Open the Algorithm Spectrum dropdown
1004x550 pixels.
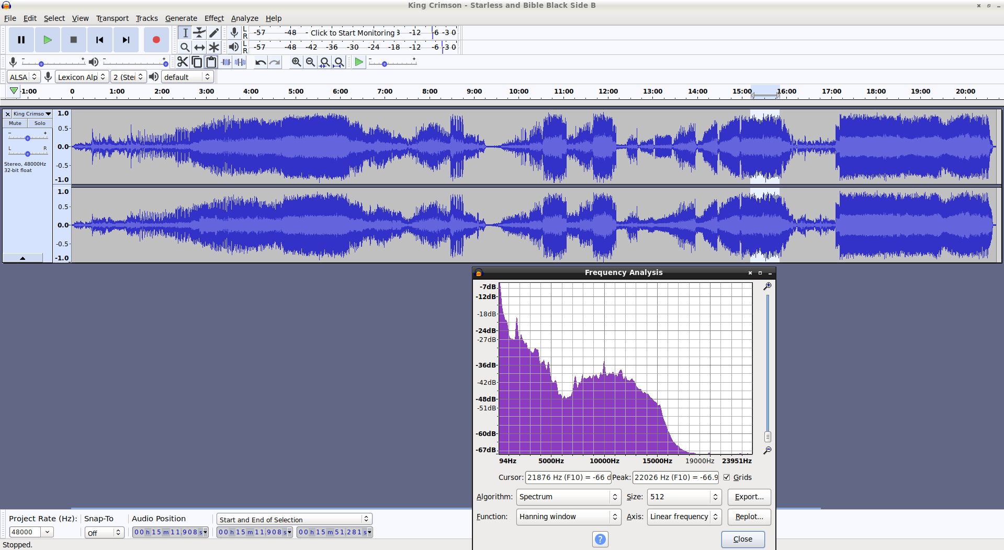[x=569, y=497]
